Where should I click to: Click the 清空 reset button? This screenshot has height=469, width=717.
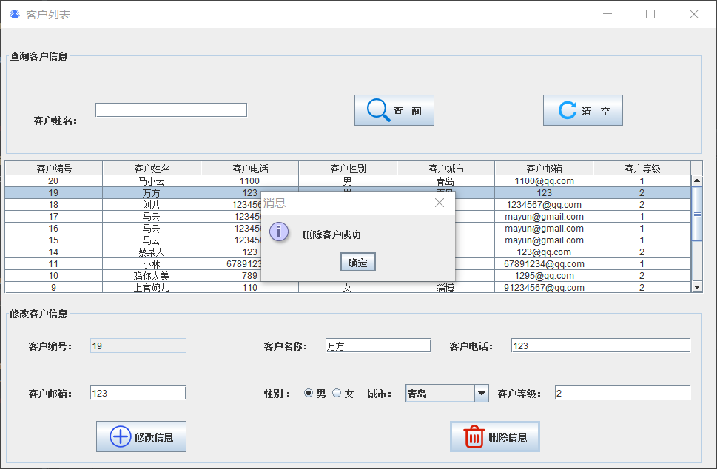(x=582, y=110)
